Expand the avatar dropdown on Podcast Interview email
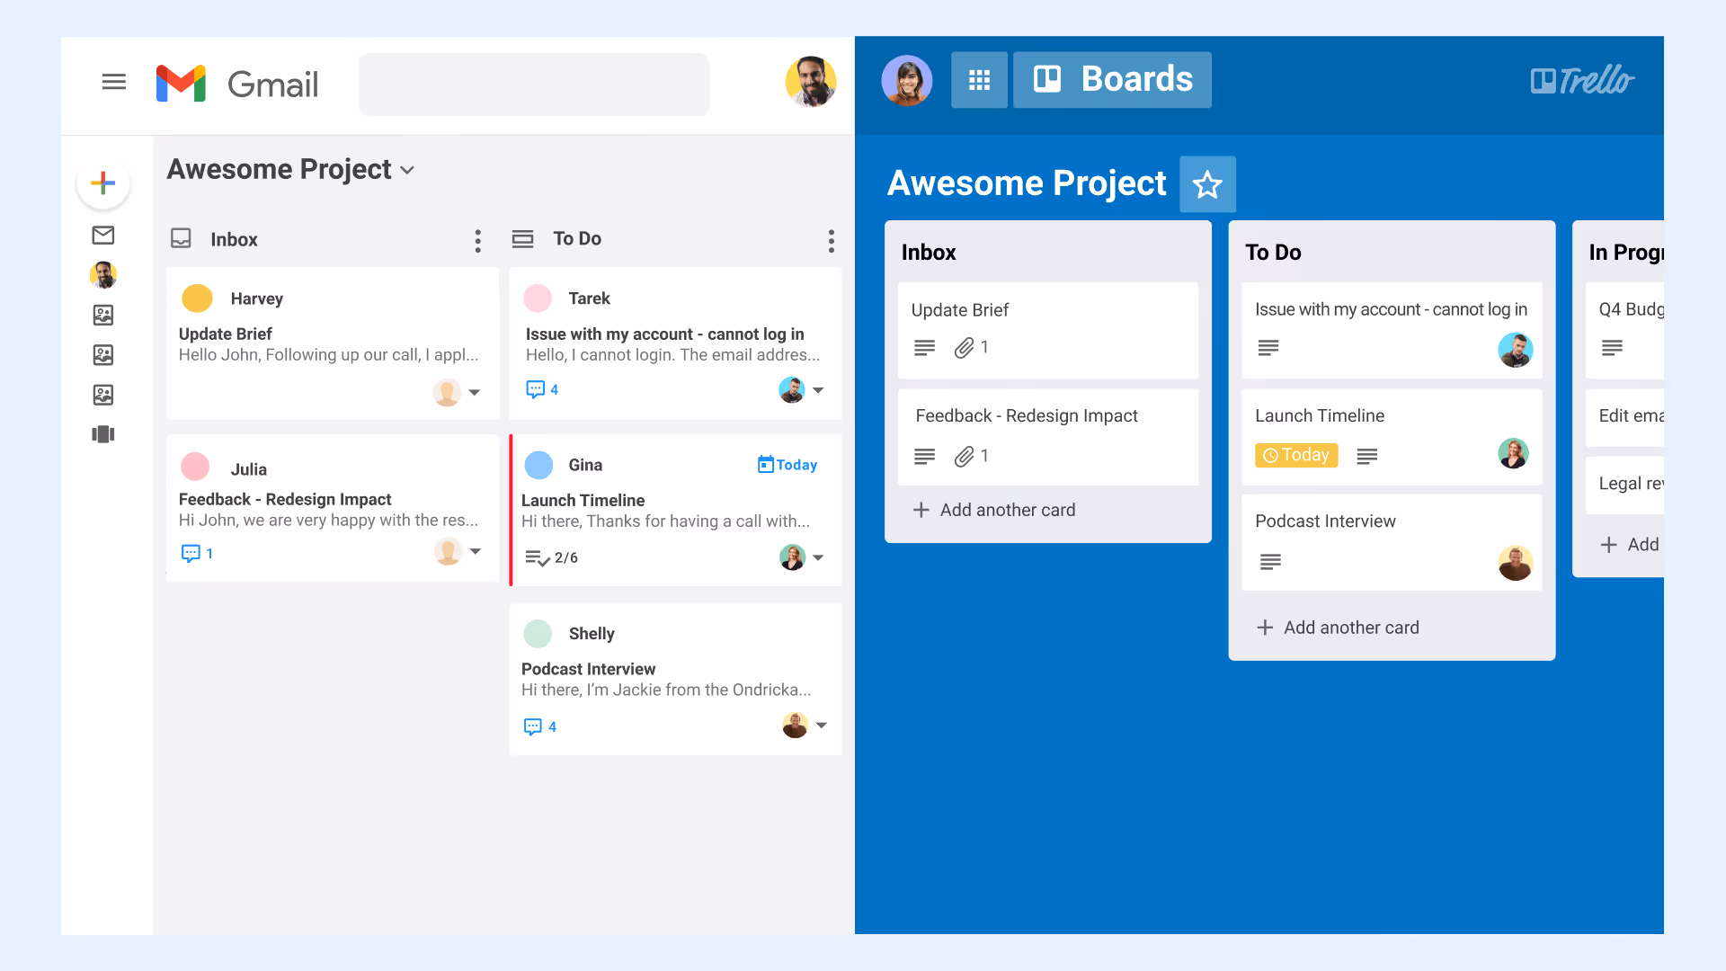The height and width of the screenshot is (971, 1726). coord(823,725)
